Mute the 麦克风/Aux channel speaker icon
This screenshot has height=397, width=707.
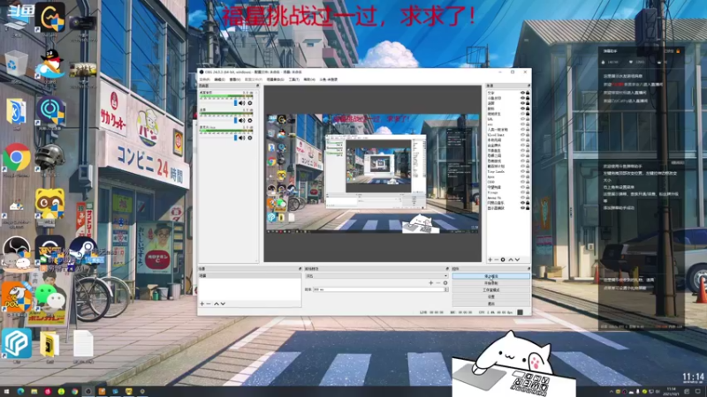(x=241, y=138)
